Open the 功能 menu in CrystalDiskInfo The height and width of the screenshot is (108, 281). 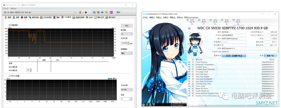158,17
